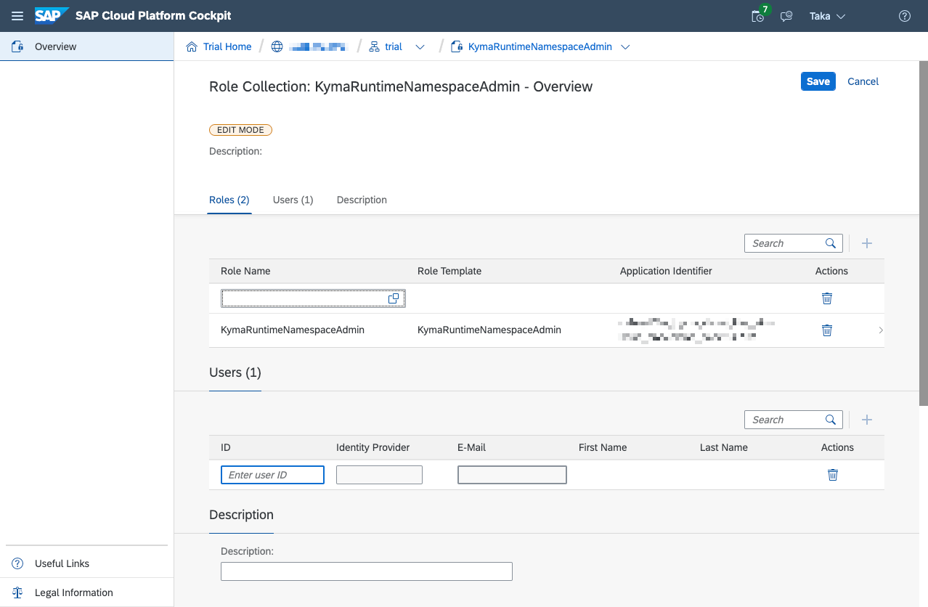Click the Useful Links question icon
Viewport: 928px width, 607px height.
18,563
